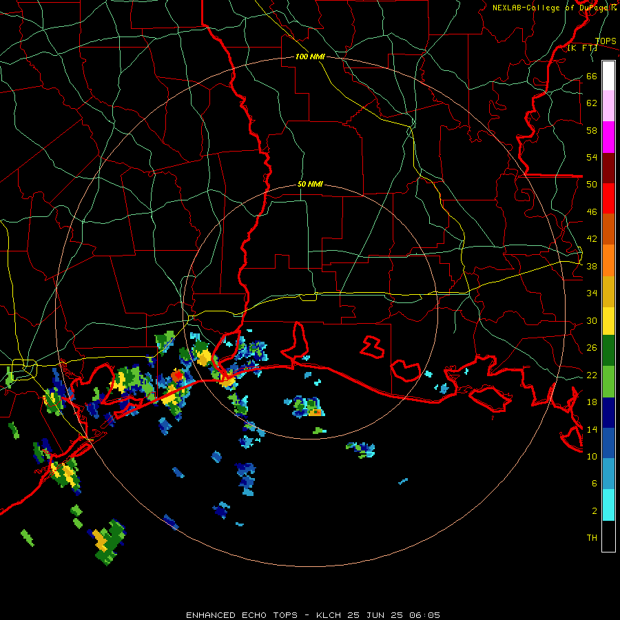Click the dark green legend swatch
The image size is (620, 620).
[608, 351]
